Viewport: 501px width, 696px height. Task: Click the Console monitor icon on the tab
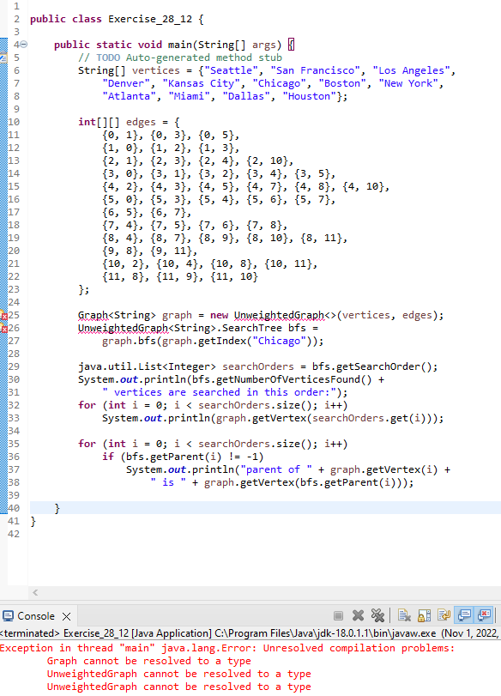(8, 616)
